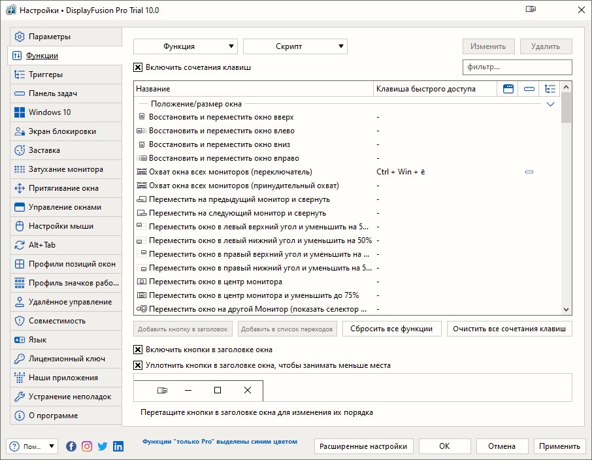Click the triggers column header icon
592x460 pixels.
pos(550,89)
